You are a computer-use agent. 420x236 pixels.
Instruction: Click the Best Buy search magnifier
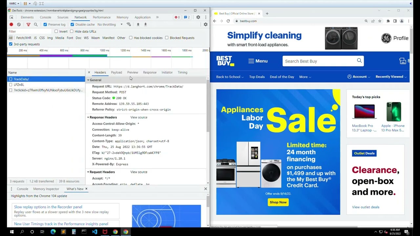coord(359,61)
